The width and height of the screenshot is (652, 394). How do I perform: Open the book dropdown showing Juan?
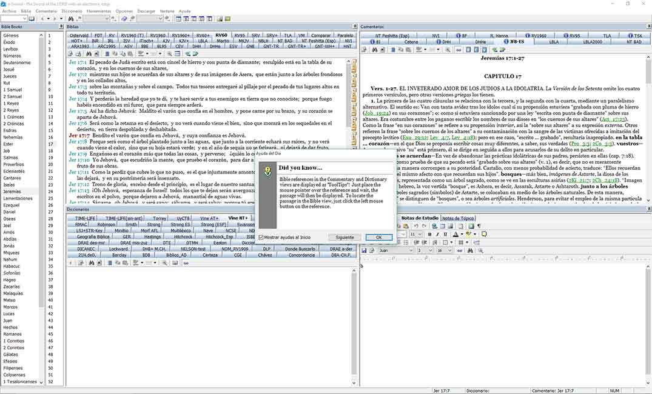click(411, 250)
